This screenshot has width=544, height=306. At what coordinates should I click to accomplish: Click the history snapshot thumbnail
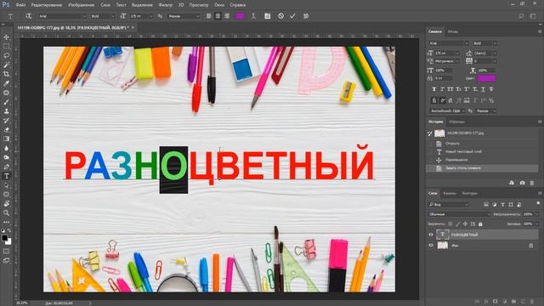pos(439,133)
